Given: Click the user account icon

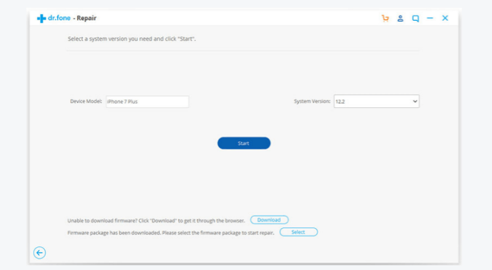Looking at the screenshot, I should pyautogui.click(x=400, y=18).
